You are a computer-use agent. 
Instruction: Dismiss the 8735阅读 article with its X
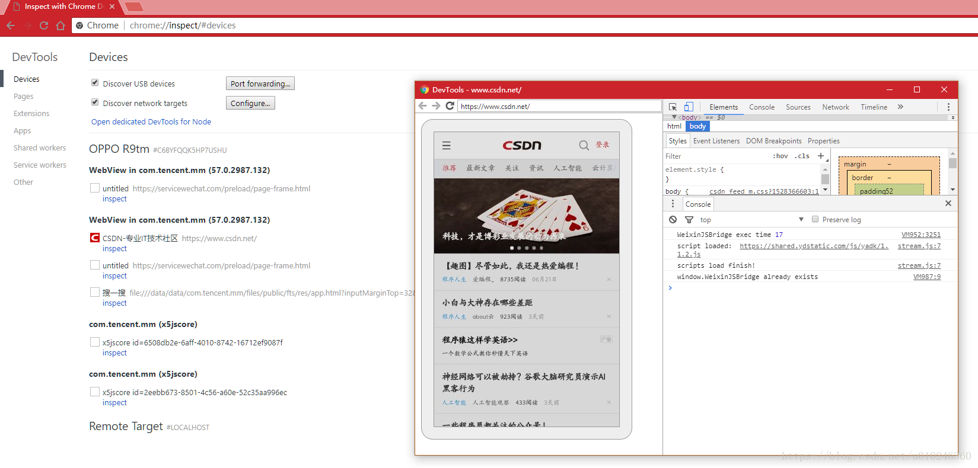point(609,280)
